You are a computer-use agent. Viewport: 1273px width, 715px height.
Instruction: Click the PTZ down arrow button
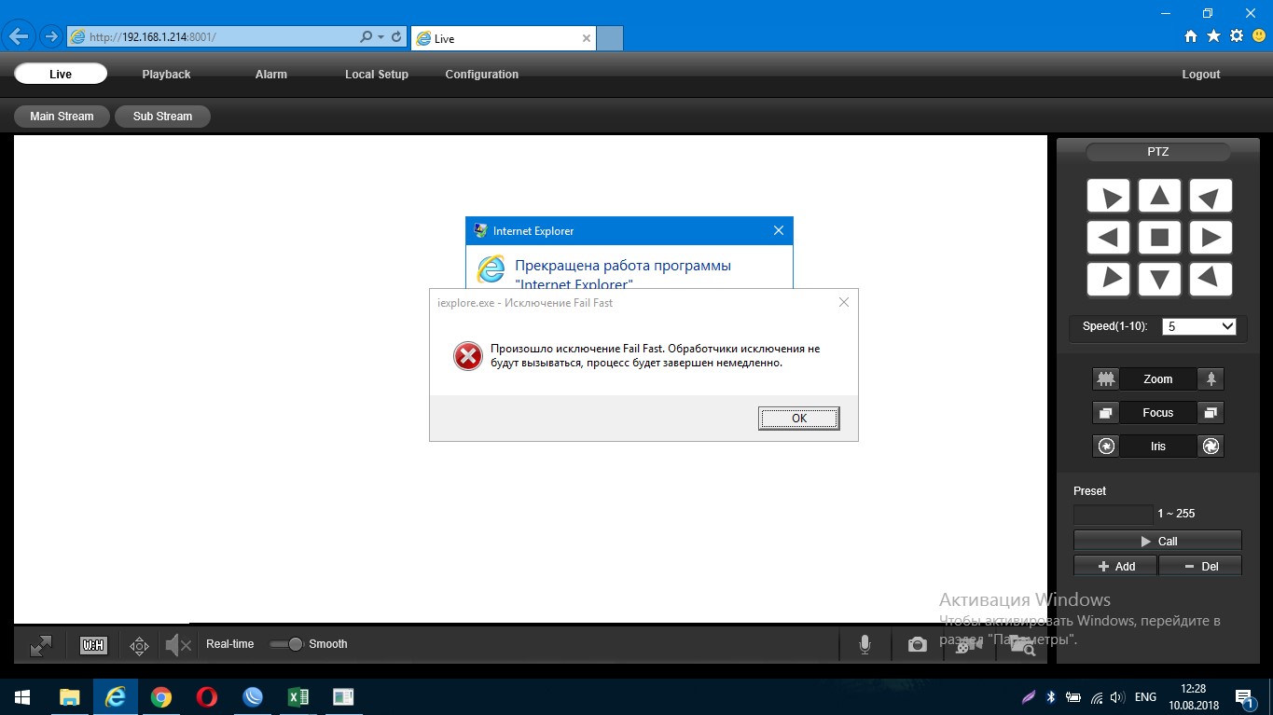[x=1159, y=280]
